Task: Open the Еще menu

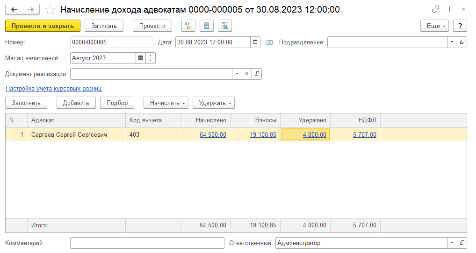Action: pyautogui.click(x=434, y=26)
